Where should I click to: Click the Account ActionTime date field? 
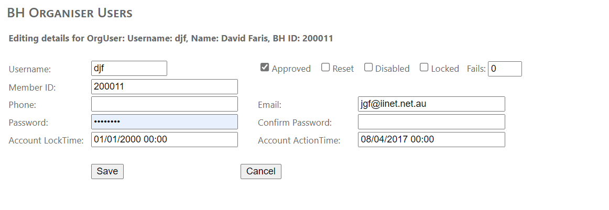pos(431,140)
